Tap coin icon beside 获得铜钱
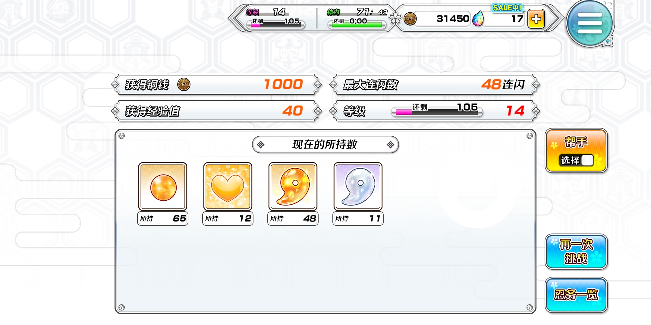This screenshot has height=325, width=651. 184,84
